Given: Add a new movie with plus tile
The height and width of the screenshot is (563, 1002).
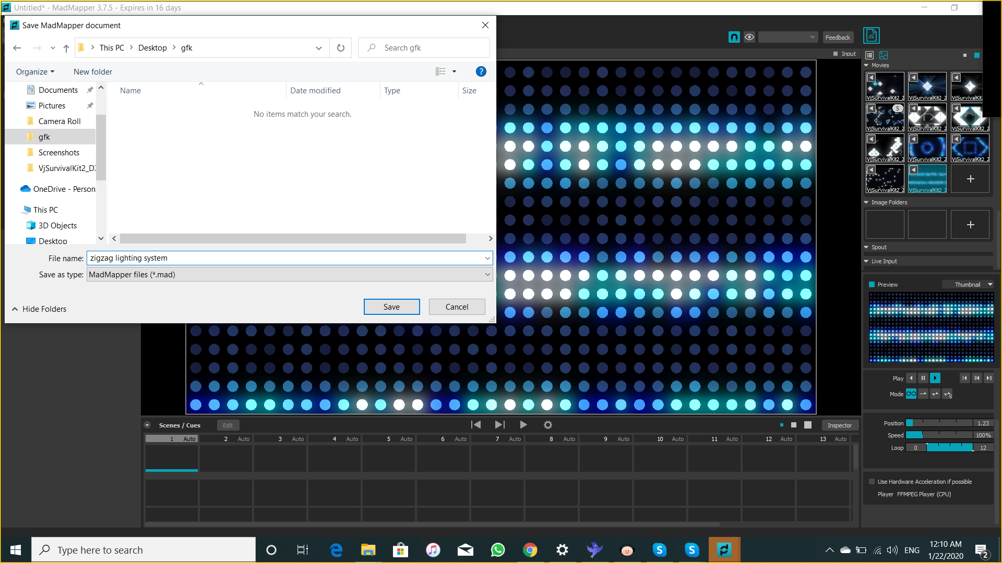Looking at the screenshot, I should coord(970,179).
